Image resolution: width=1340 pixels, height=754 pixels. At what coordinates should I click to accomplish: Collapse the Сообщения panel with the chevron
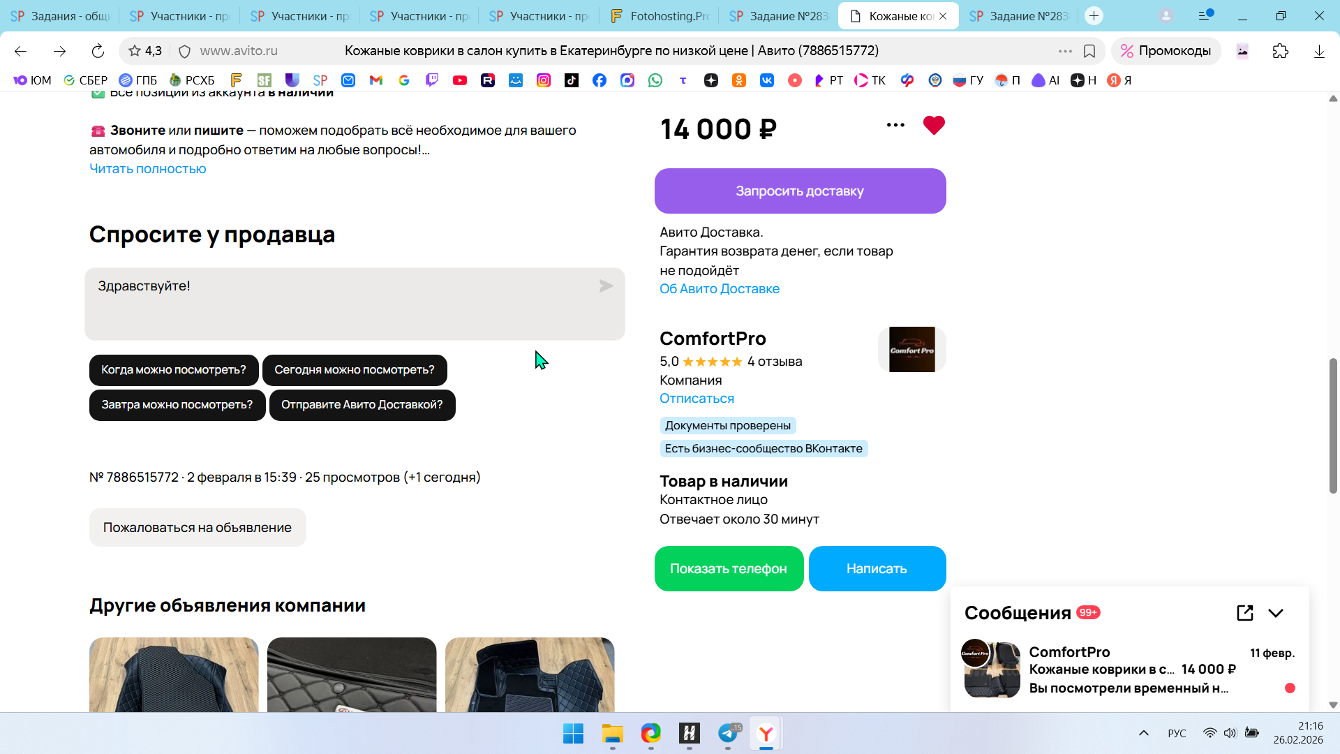pyautogui.click(x=1276, y=613)
